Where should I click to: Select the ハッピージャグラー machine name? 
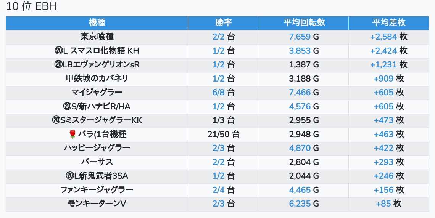pyautogui.click(x=97, y=148)
